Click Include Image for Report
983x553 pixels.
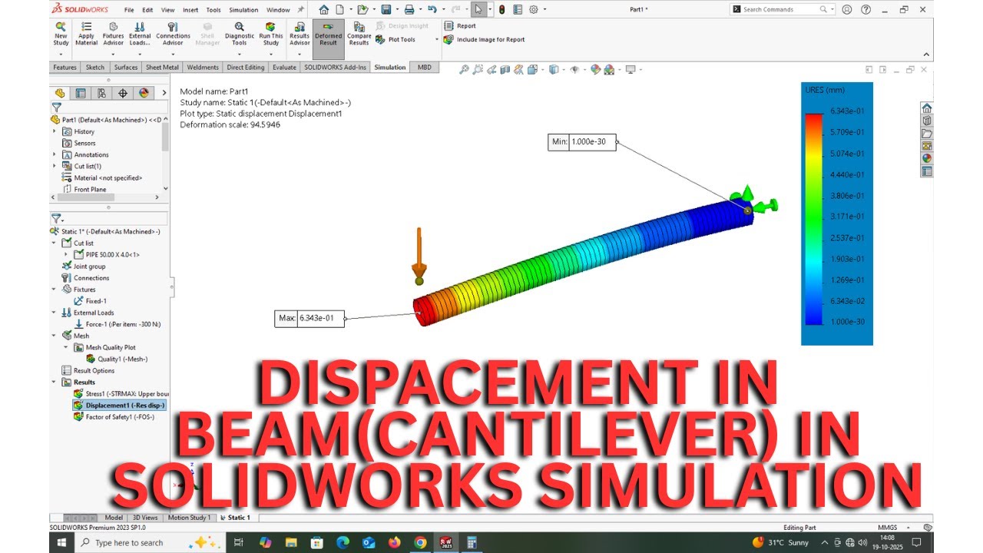click(485, 40)
